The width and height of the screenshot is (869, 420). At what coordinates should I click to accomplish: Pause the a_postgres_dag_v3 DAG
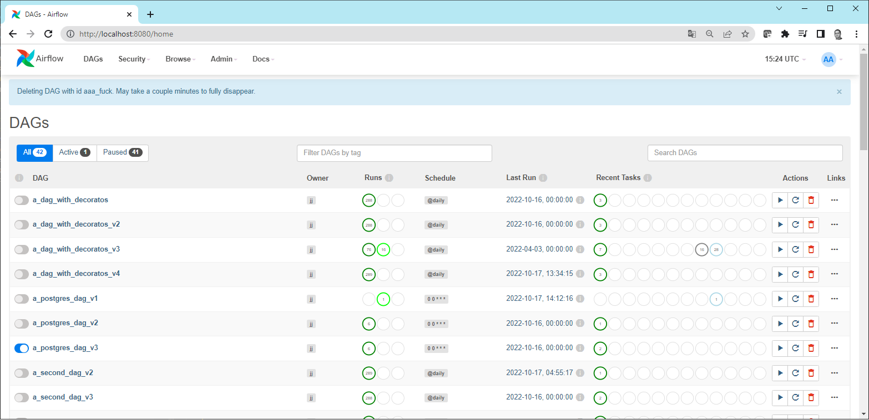[22, 348]
